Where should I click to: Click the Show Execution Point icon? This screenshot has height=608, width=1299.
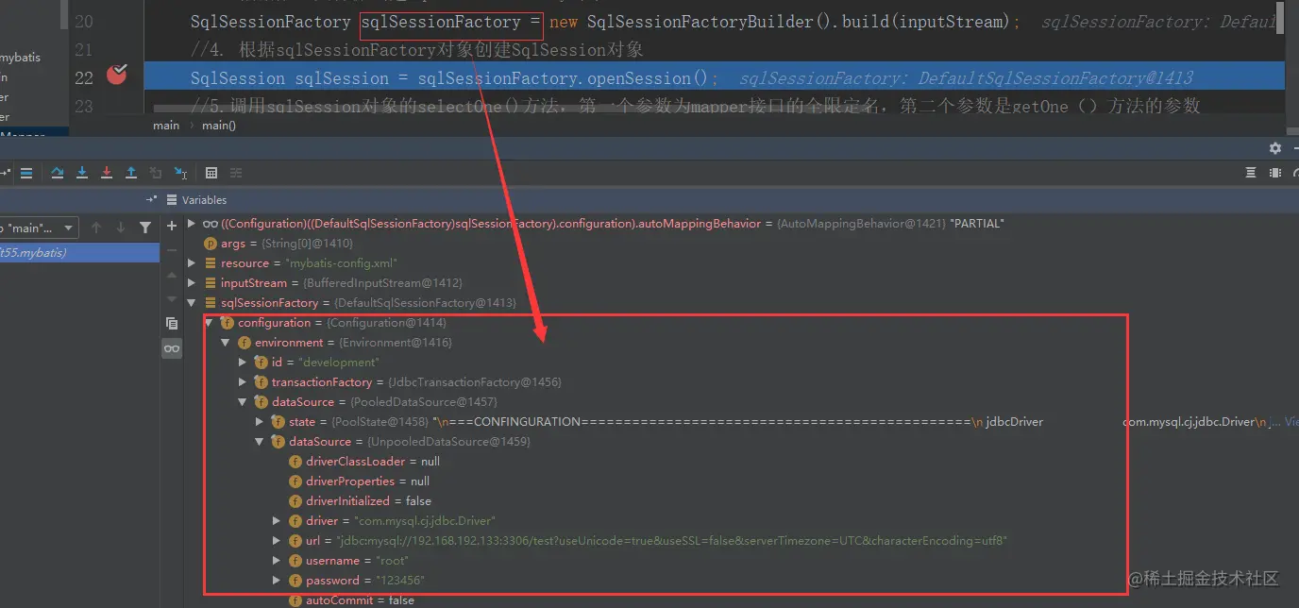(26, 173)
